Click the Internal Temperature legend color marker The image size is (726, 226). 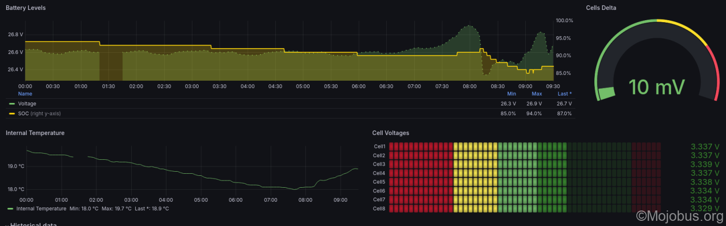pos(10,209)
